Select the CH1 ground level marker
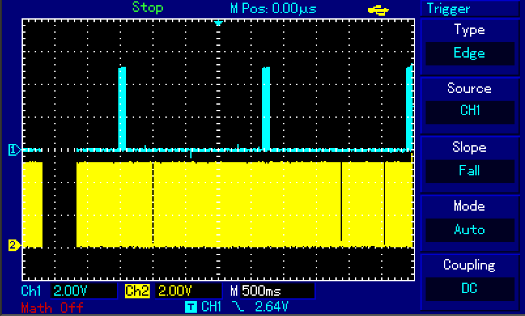525x316 pixels. tap(14, 150)
